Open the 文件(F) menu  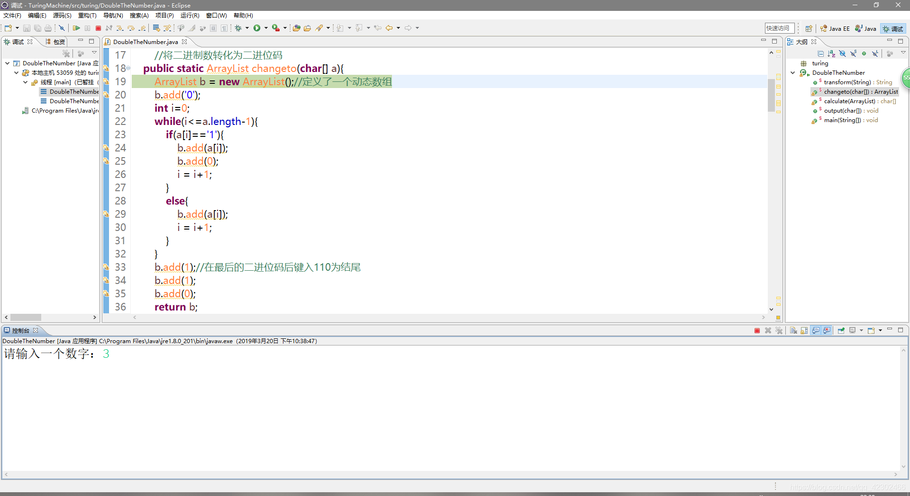click(x=12, y=16)
